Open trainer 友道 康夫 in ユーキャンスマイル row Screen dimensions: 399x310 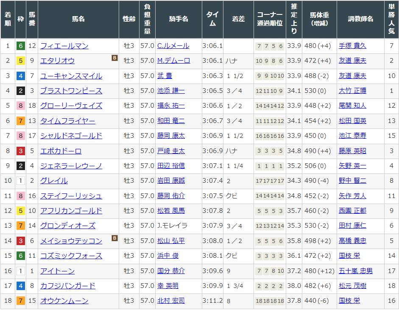coord(352,76)
